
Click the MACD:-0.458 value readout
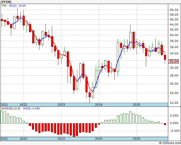pos(31,109)
